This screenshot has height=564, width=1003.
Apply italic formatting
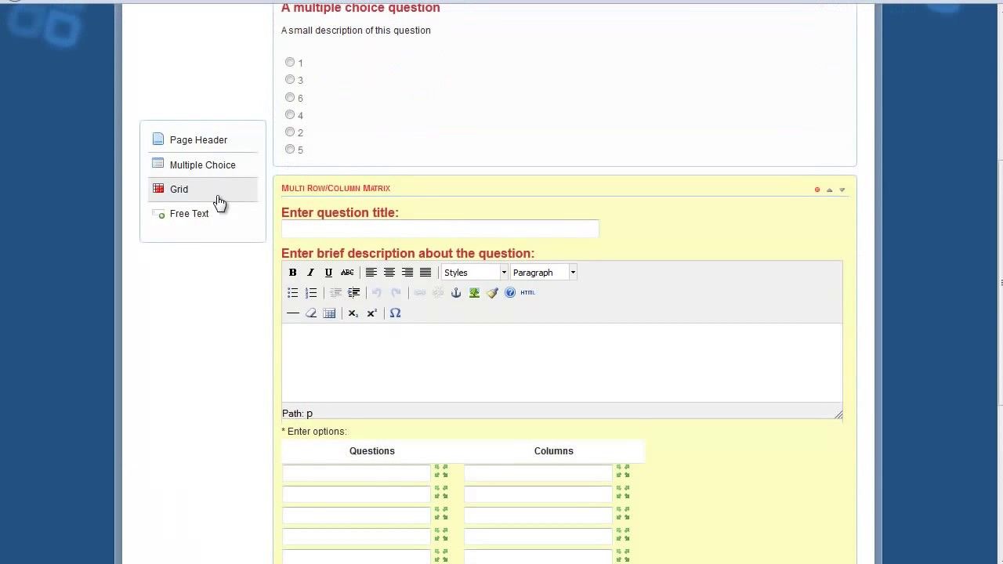pyautogui.click(x=310, y=273)
